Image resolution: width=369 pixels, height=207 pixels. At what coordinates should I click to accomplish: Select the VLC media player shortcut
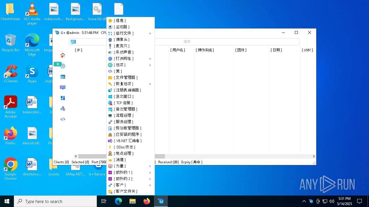click(32, 14)
